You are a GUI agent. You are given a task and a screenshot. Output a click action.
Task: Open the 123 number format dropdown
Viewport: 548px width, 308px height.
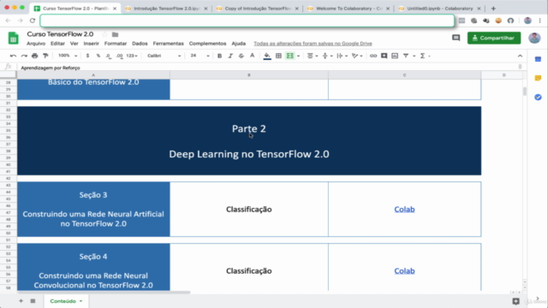132,56
